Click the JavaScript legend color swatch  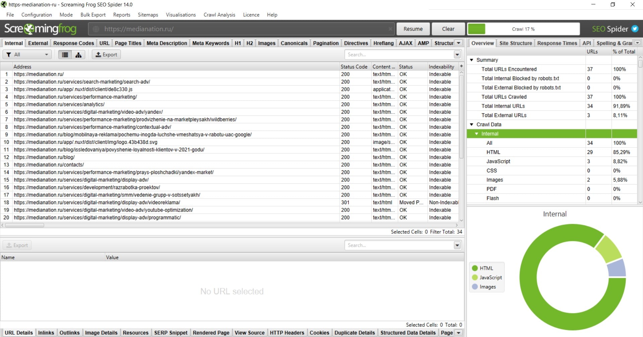pyautogui.click(x=475, y=278)
